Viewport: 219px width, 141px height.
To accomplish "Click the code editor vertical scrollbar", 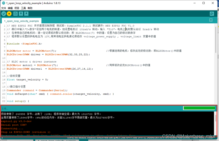I will (216, 40).
